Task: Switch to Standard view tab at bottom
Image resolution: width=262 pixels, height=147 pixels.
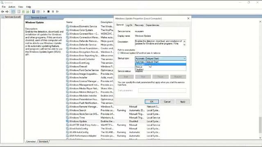Action: (43, 142)
